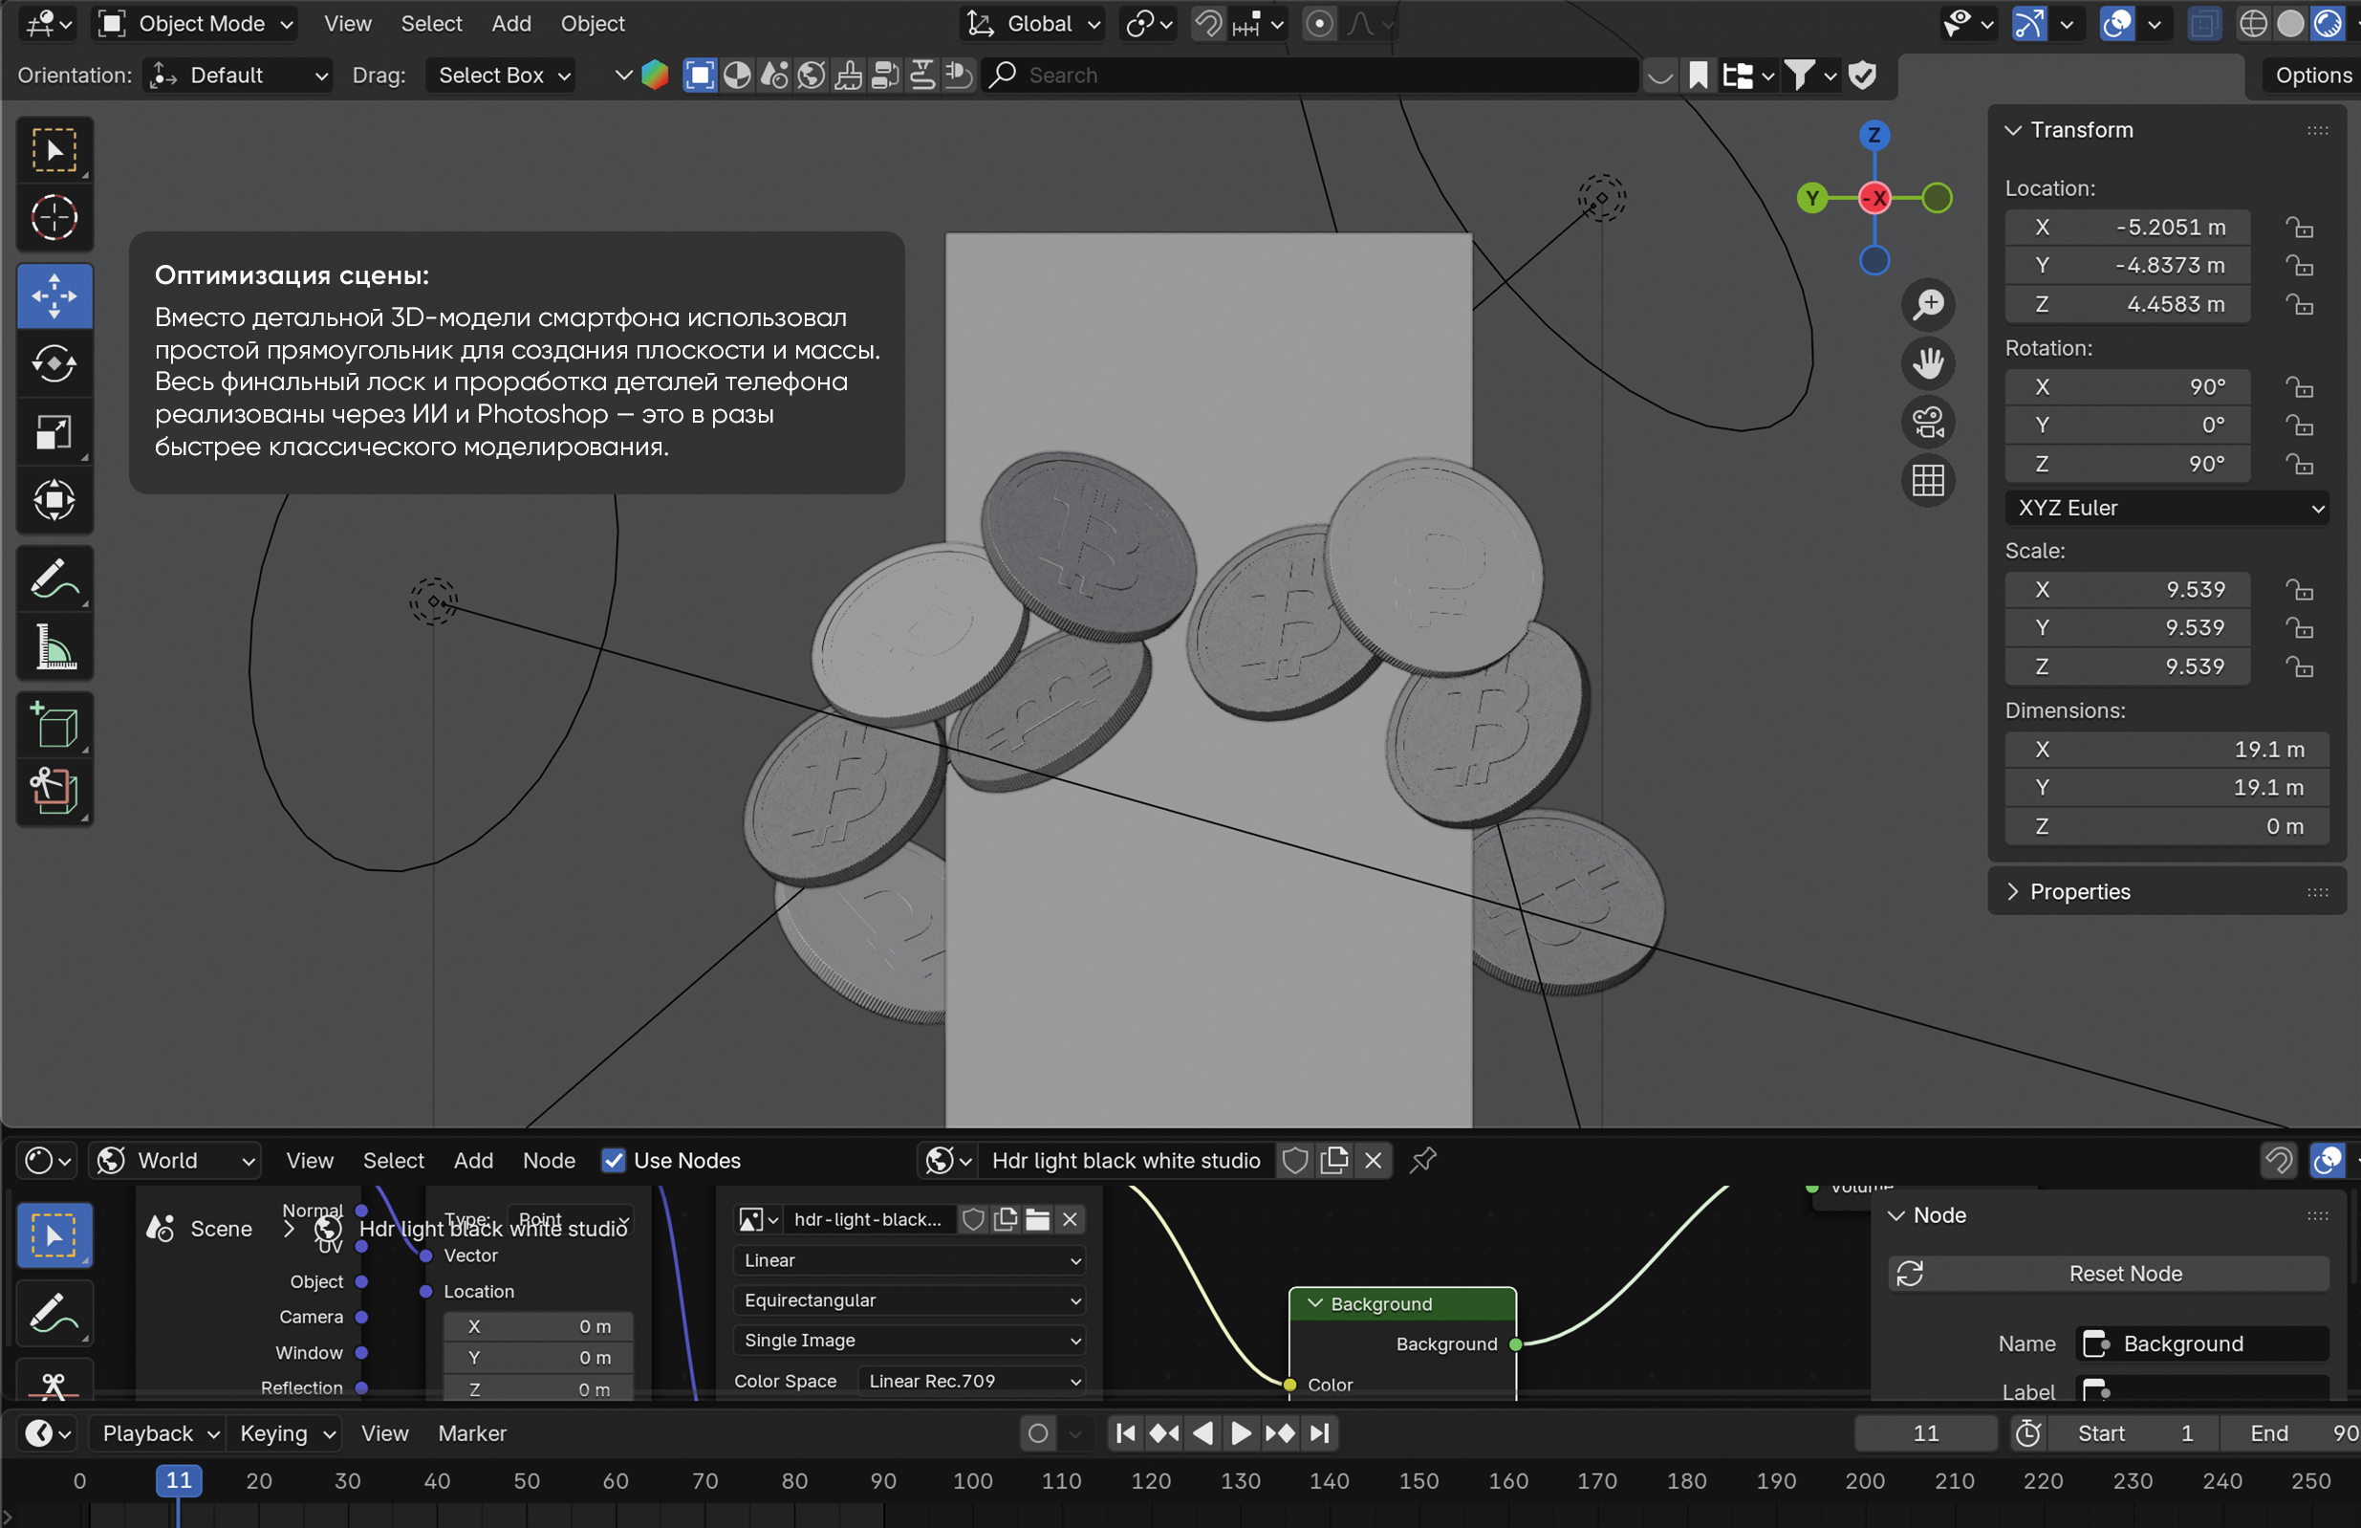
Task: Adjust the Location X value field
Action: point(2127,228)
